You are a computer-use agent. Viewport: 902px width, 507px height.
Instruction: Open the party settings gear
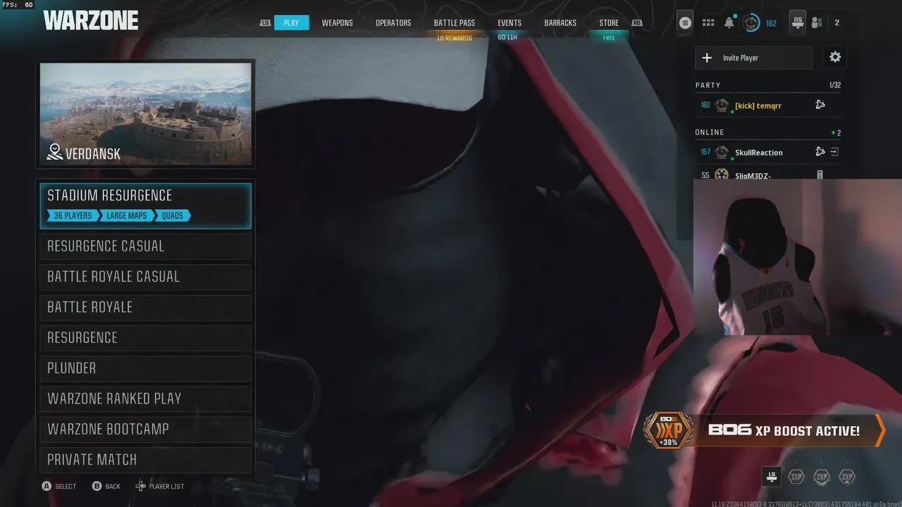(x=835, y=57)
